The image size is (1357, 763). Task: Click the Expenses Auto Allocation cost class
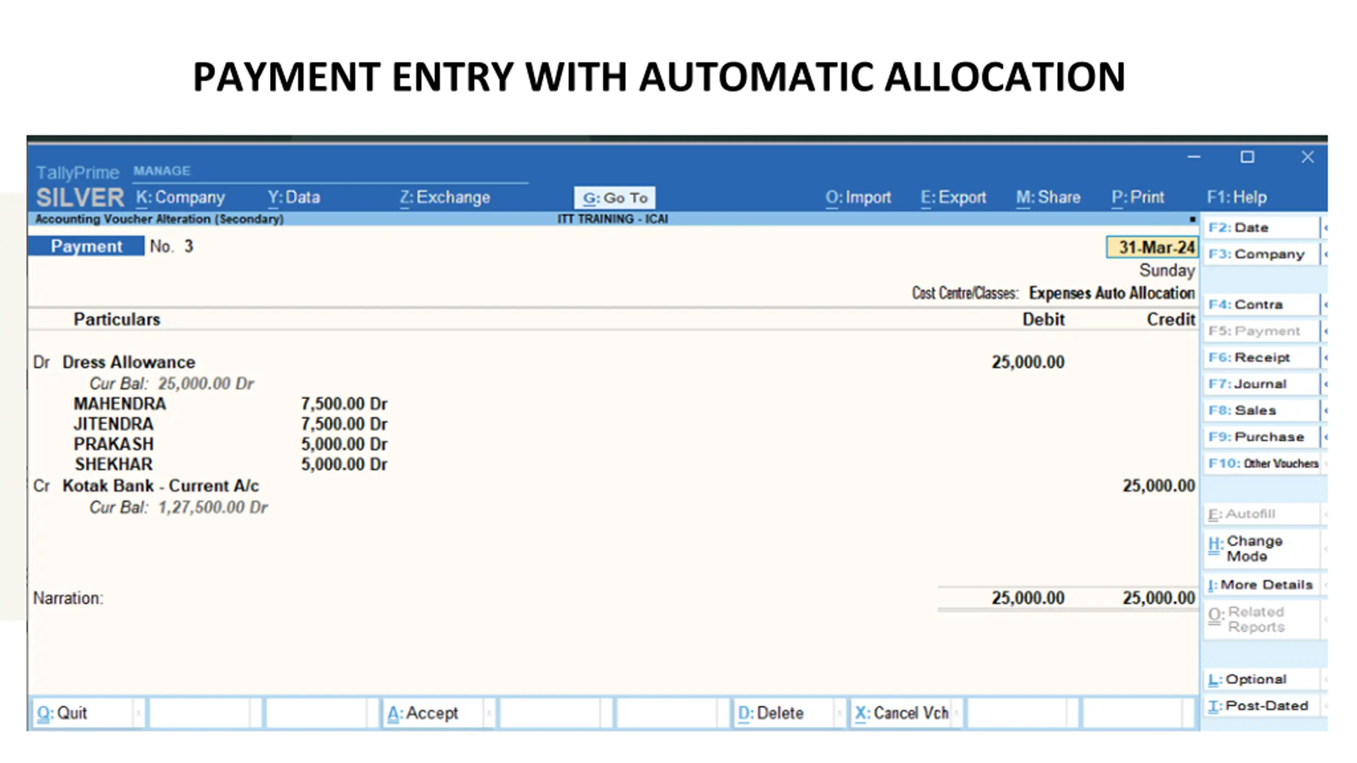[1112, 293]
